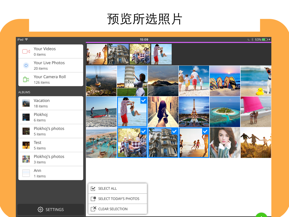Open the Vacation album thumbnail icon
Screen dimensions: 289x217
pos(26,103)
